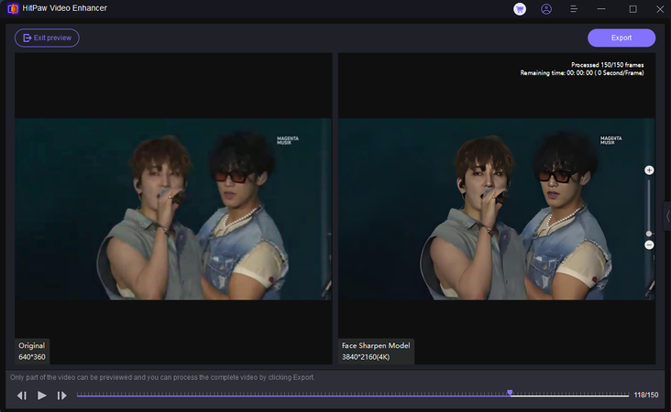
Task: Play the preview video
Action: coord(42,396)
